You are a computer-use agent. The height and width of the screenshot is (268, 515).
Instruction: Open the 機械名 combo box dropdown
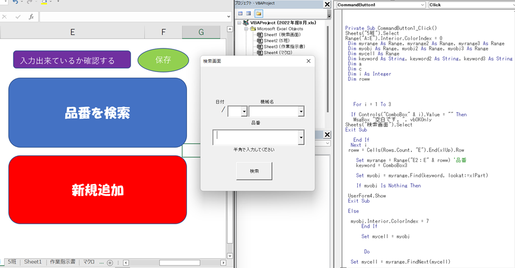[301, 112]
